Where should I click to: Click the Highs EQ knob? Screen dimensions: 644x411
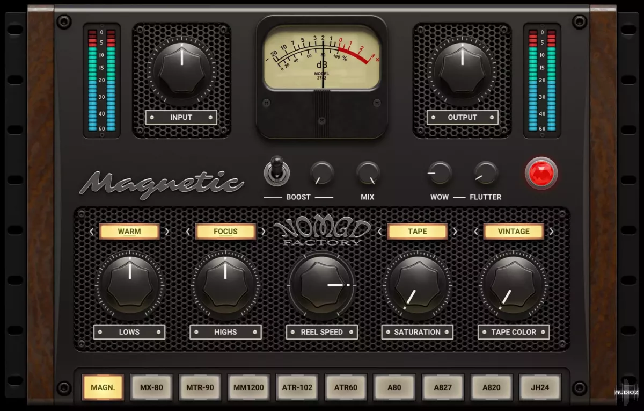[225, 285]
